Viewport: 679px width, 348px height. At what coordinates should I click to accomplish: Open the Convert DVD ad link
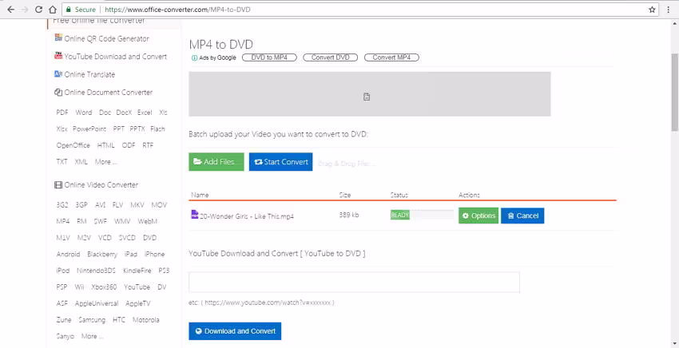pos(331,57)
